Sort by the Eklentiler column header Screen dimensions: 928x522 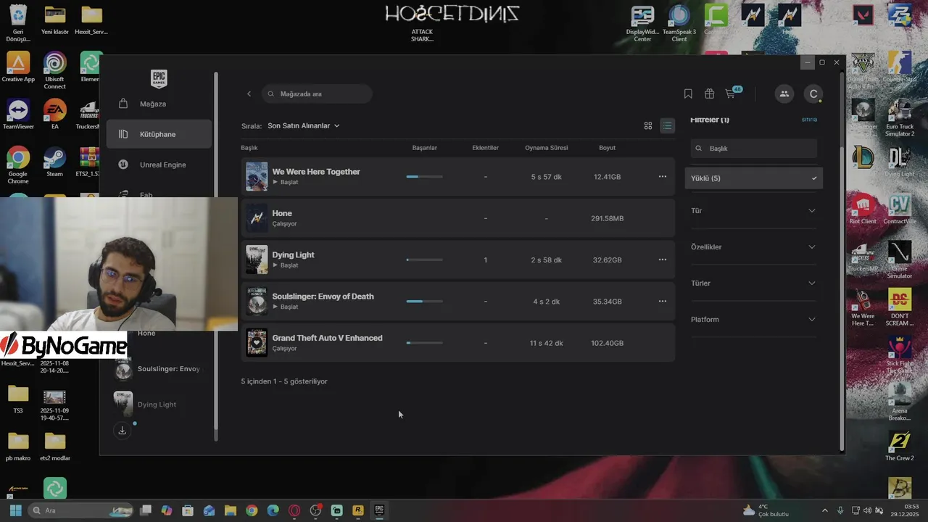(x=486, y=148)
